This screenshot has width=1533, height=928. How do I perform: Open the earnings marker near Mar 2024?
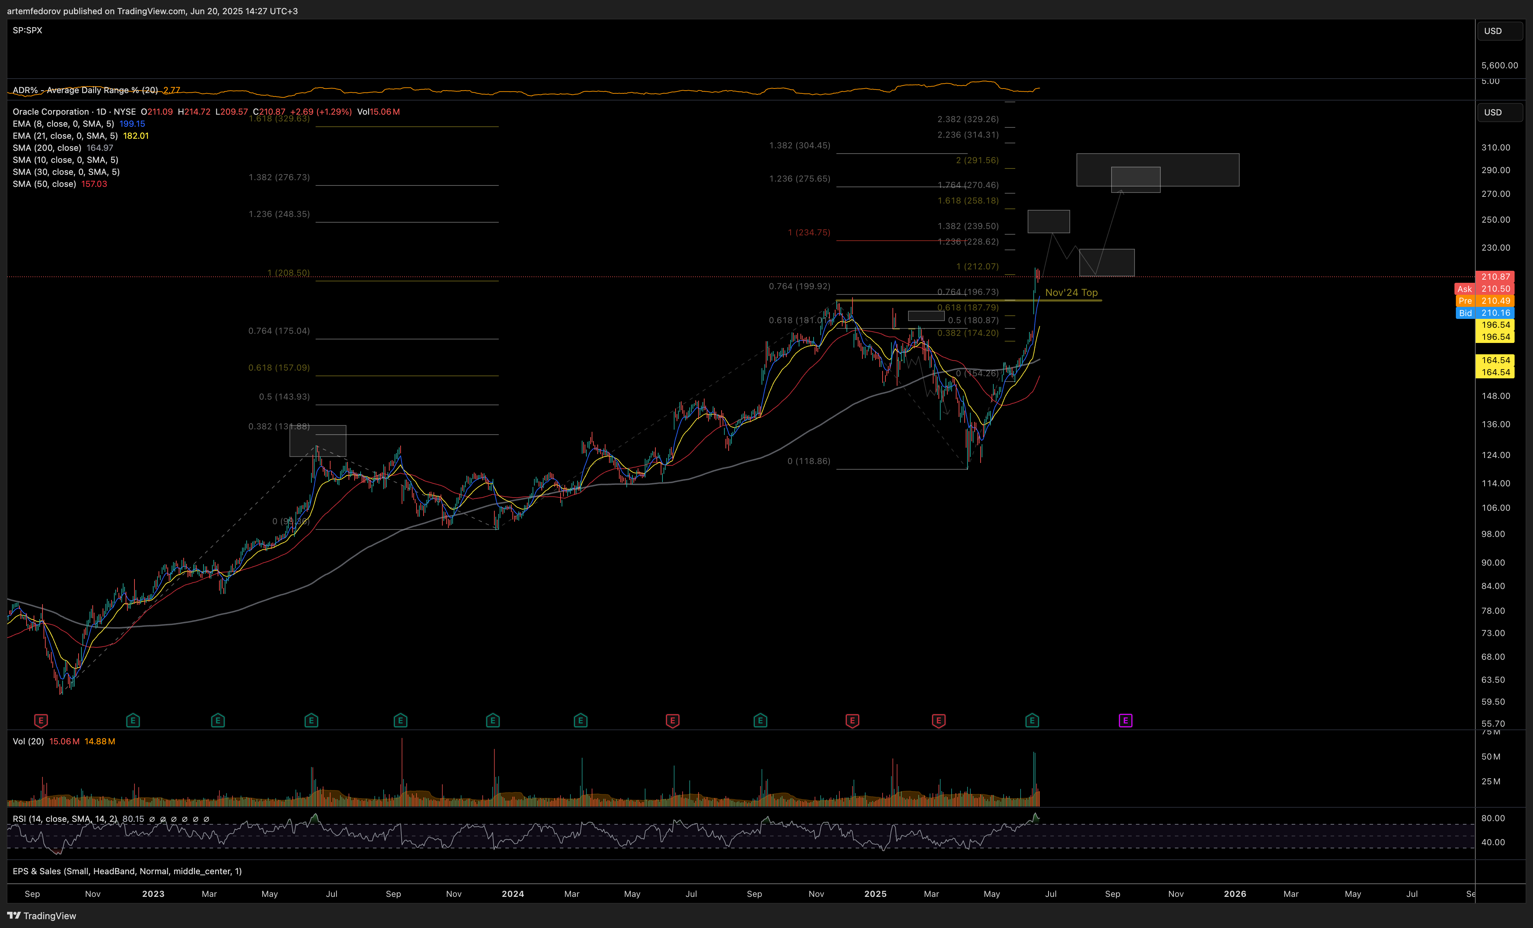tap(580, 721)
